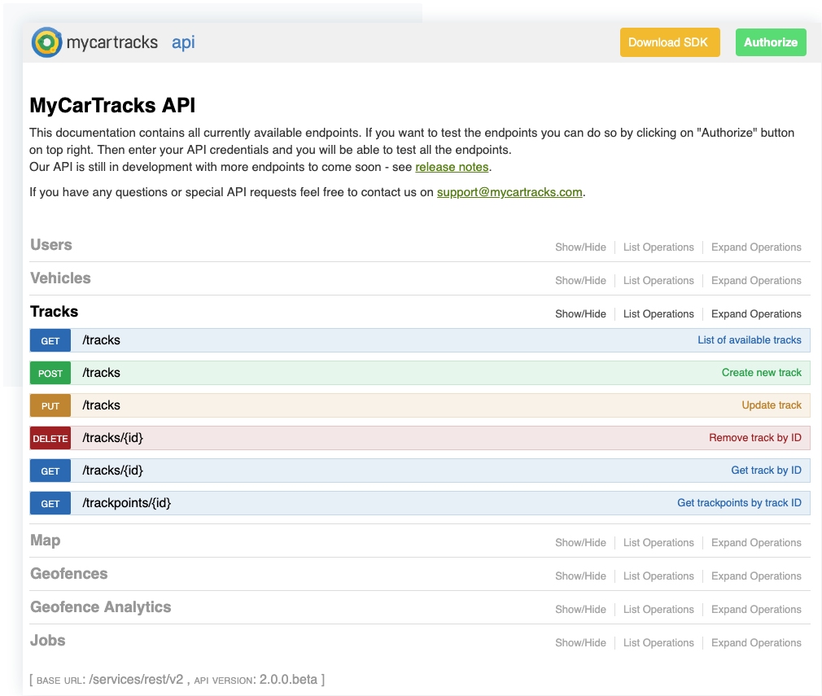
Task: Click Expand Operations for Geofence Analytics
Action: tap(756, 610)
